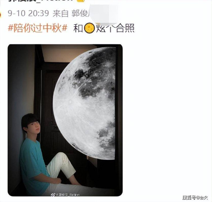Click the Weibo logo watermark on the photo
Image resolution: width=212 pixels, height=202 pixels.
click(53, 195)
